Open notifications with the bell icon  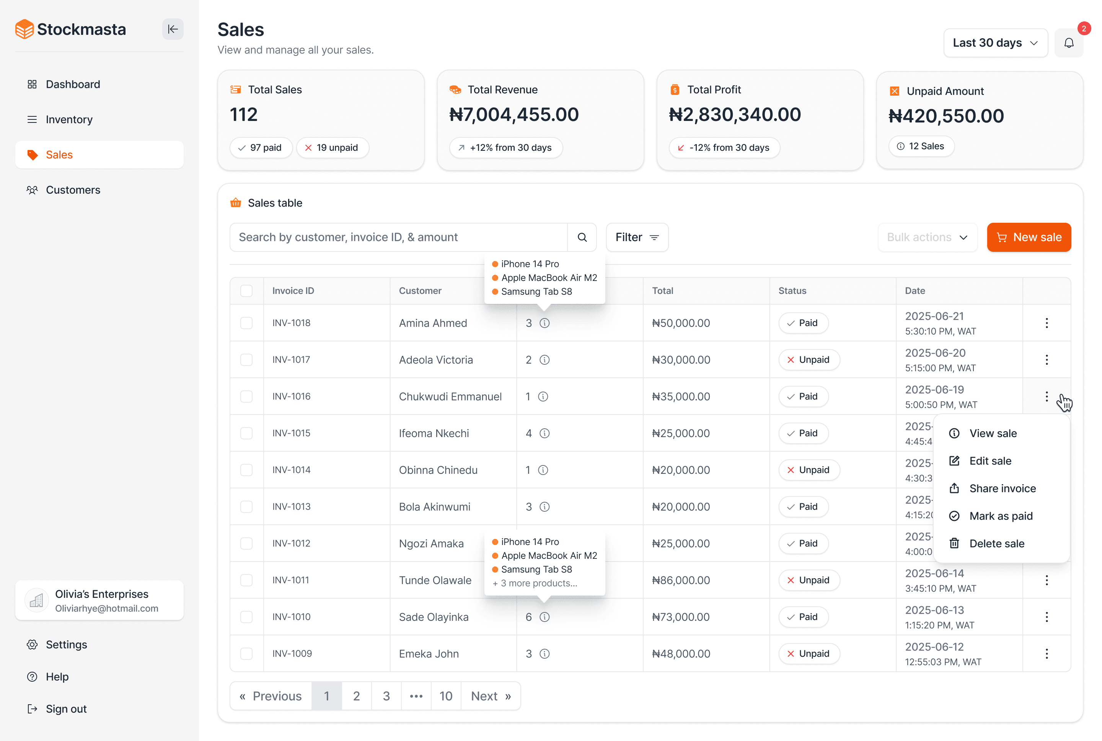click(x=1069, y=43)
